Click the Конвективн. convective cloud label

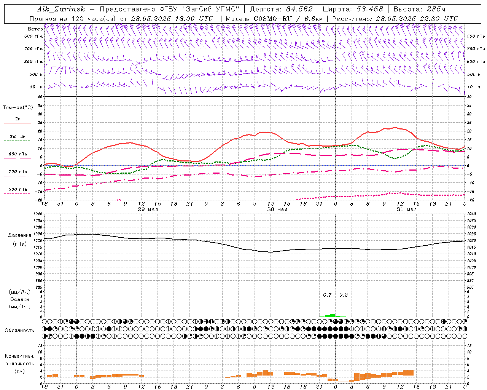pos(19,356)
